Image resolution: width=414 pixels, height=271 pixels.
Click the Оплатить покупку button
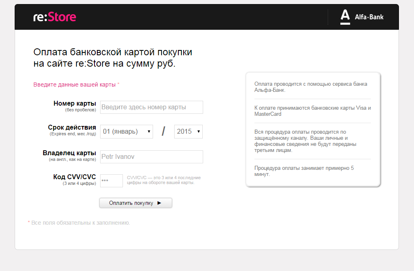pos(136,203)
